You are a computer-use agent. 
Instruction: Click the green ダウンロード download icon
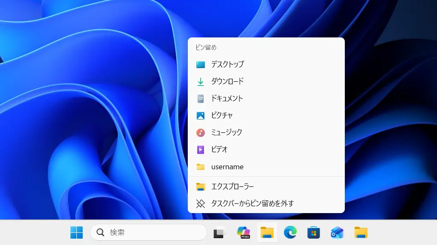coord(200,81)
